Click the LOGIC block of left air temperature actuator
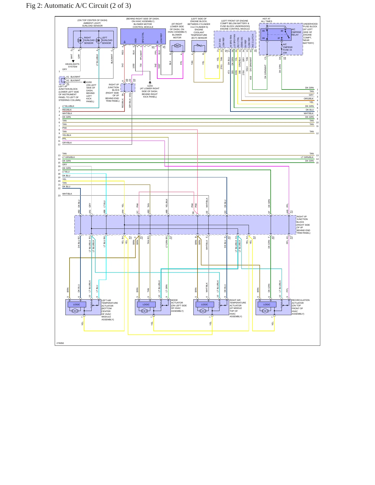Screen dimensions: 375x485 coord(77,304)
